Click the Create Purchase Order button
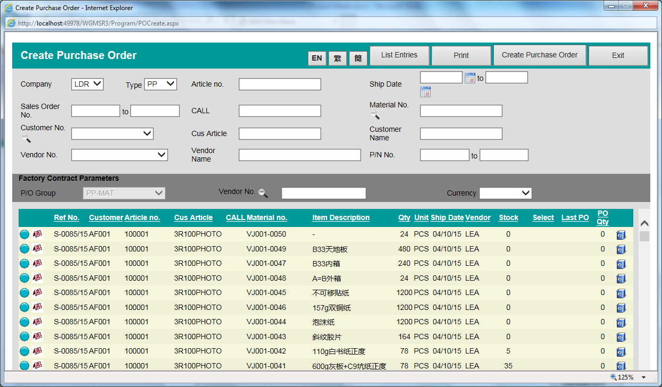The width and height of the screenshot is (662, 387). point(540,55)
